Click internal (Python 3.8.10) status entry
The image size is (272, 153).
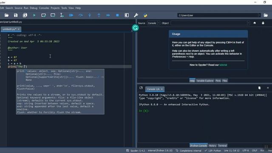[160, 150]
